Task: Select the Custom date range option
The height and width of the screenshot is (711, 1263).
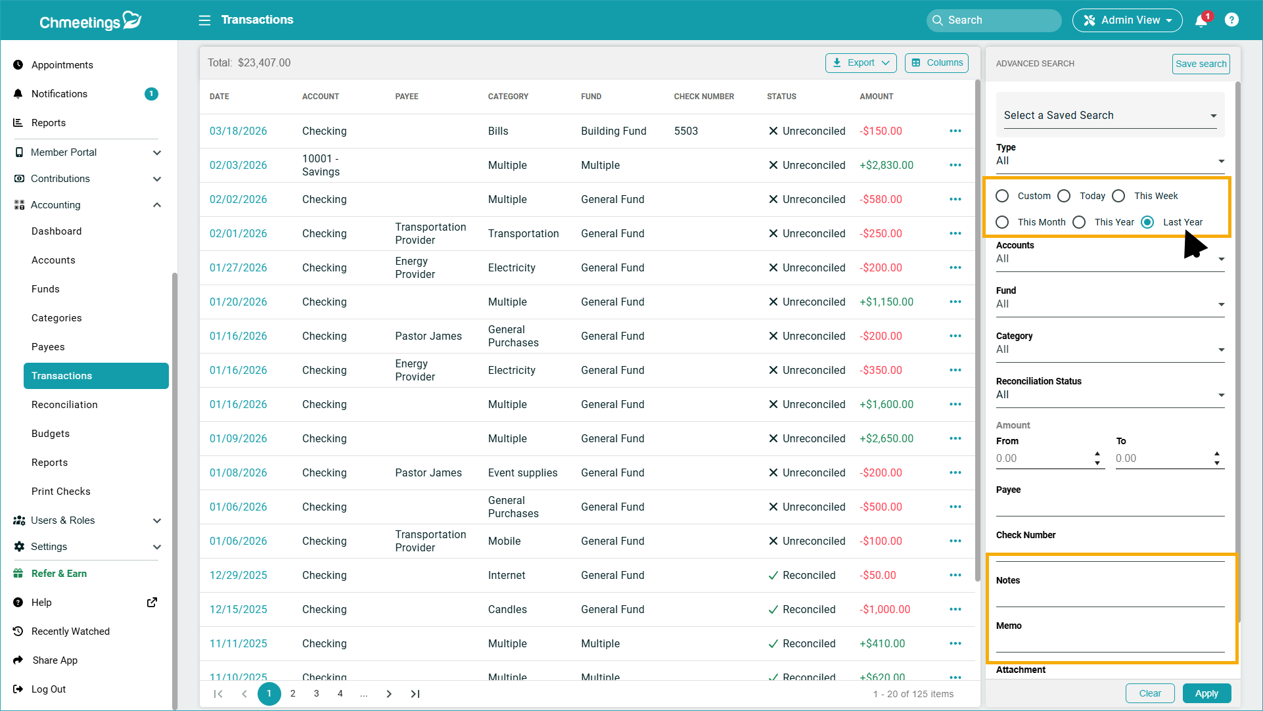Action: pyautogui.click(x=1002, y=196)
